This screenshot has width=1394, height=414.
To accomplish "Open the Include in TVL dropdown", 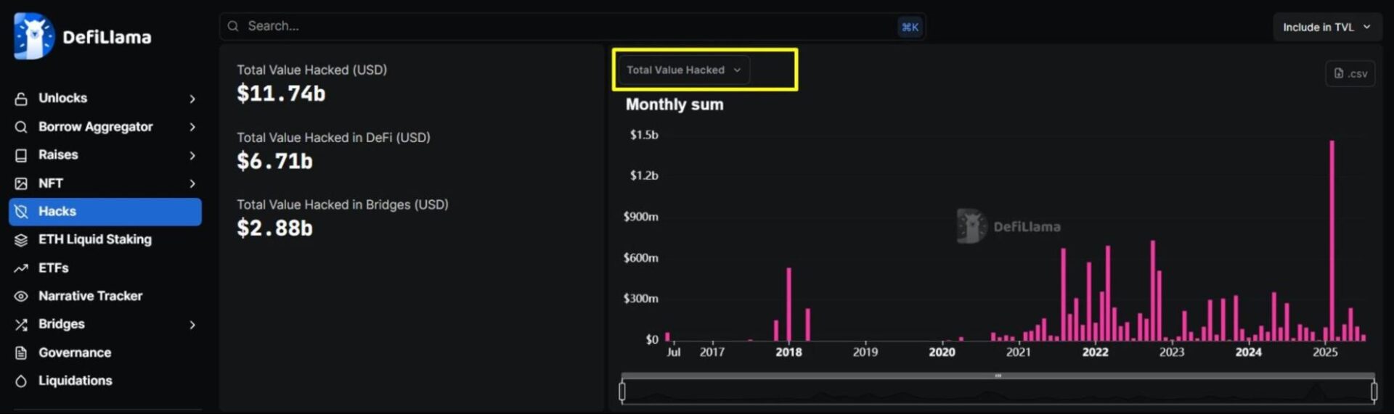I will pos(1327,27).
